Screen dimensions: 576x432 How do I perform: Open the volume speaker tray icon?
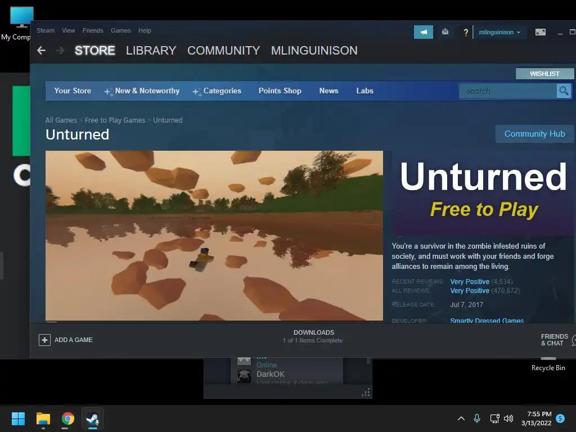coord(508,418)
